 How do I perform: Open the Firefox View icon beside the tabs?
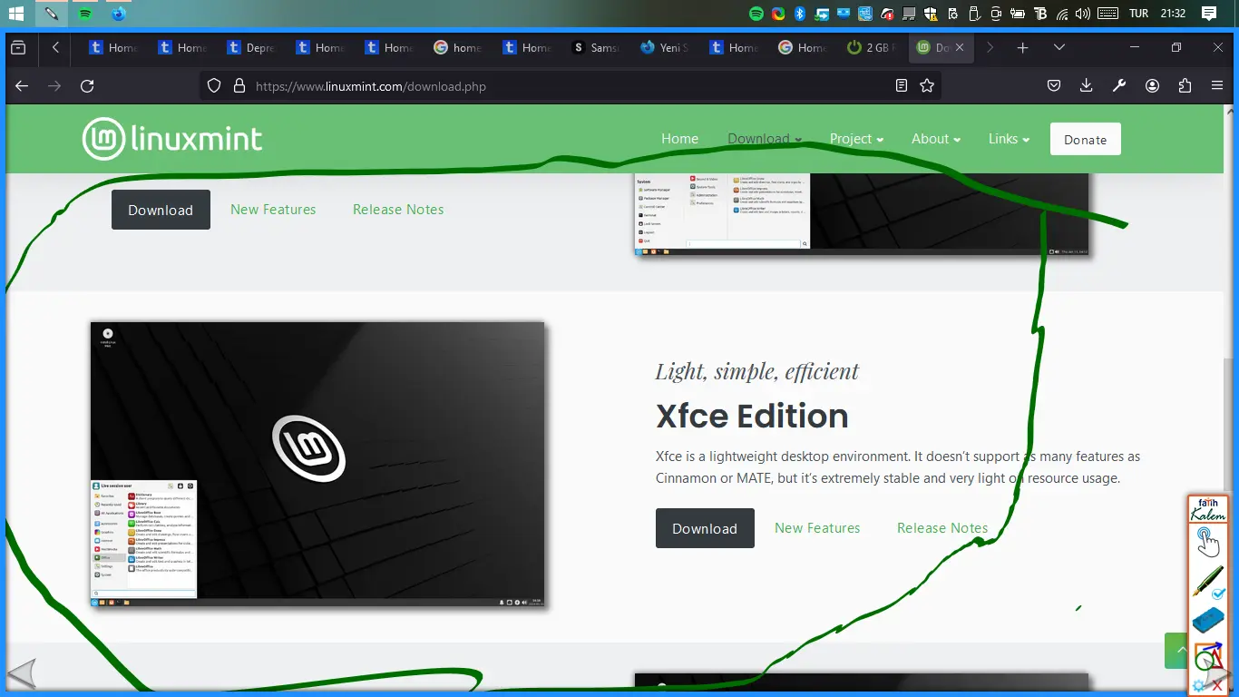[18, 48]
